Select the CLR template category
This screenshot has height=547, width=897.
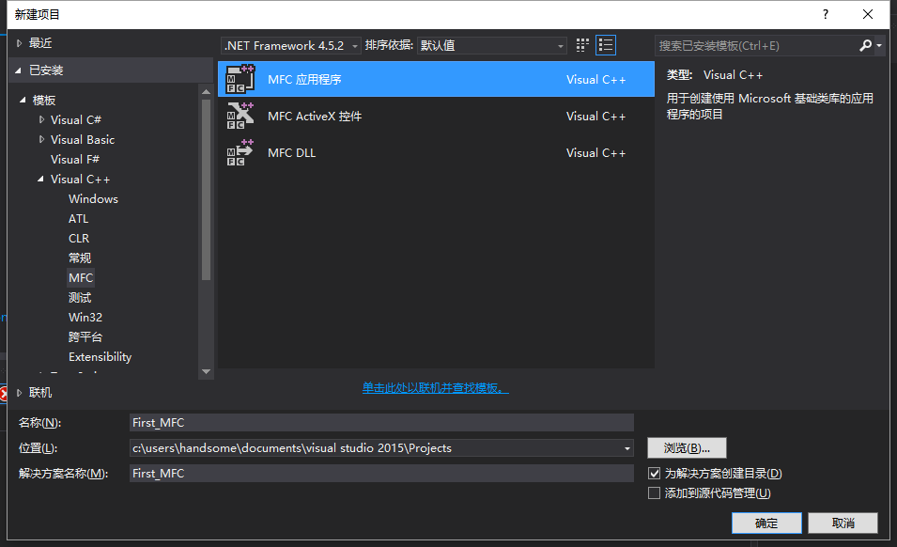coord(79,238)
